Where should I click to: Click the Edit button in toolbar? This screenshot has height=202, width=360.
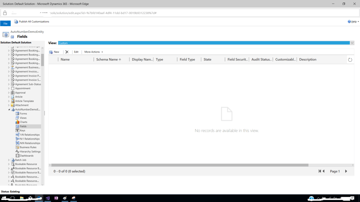pyautogui.click(x=76, y=52)
